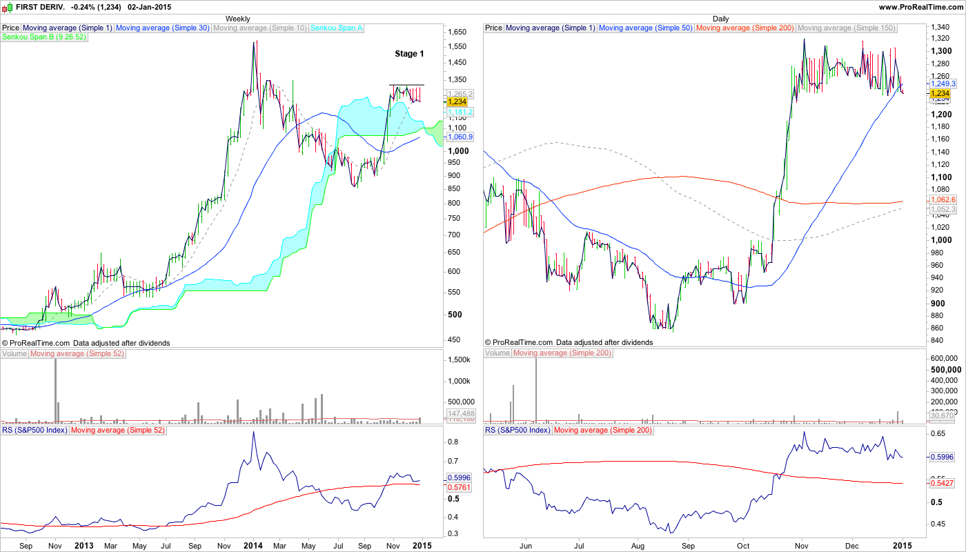The height and width of the screenshot is (552, 966).
Task: Click the 2015 label on Weekly time axis
Action: (422, 545)
